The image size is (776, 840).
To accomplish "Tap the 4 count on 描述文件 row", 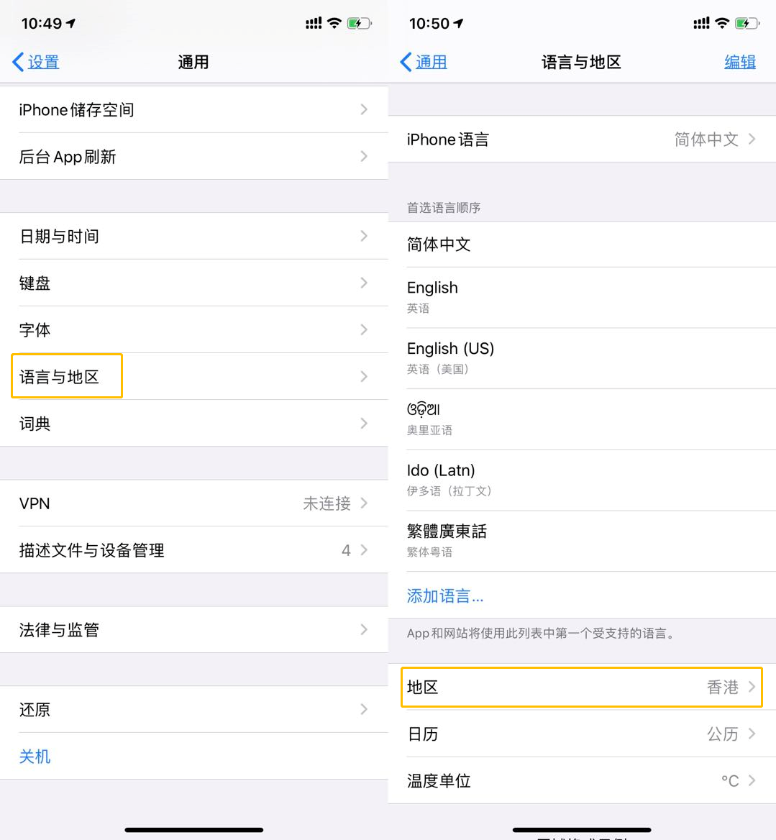I will [x=346, y=550].
